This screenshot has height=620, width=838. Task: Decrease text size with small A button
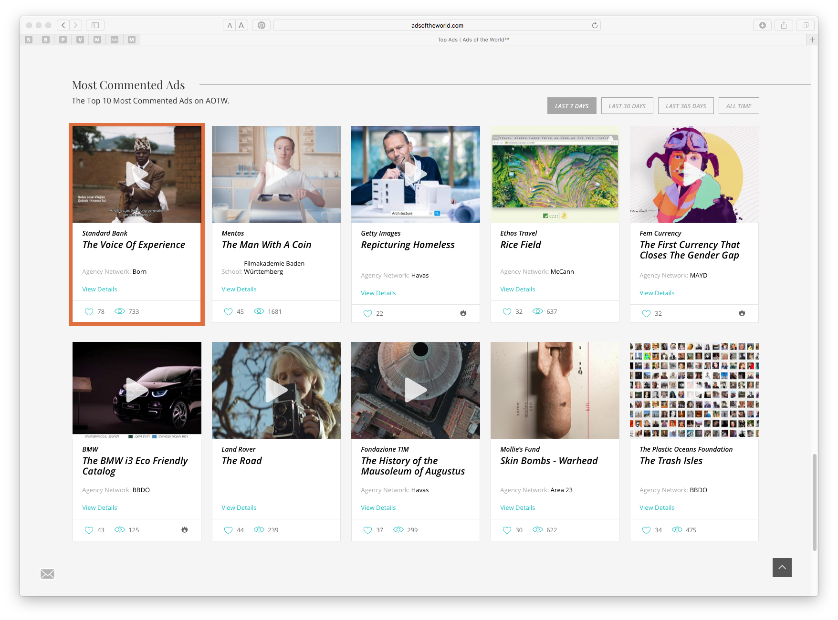pyautogui.click(x=230, y=25)
